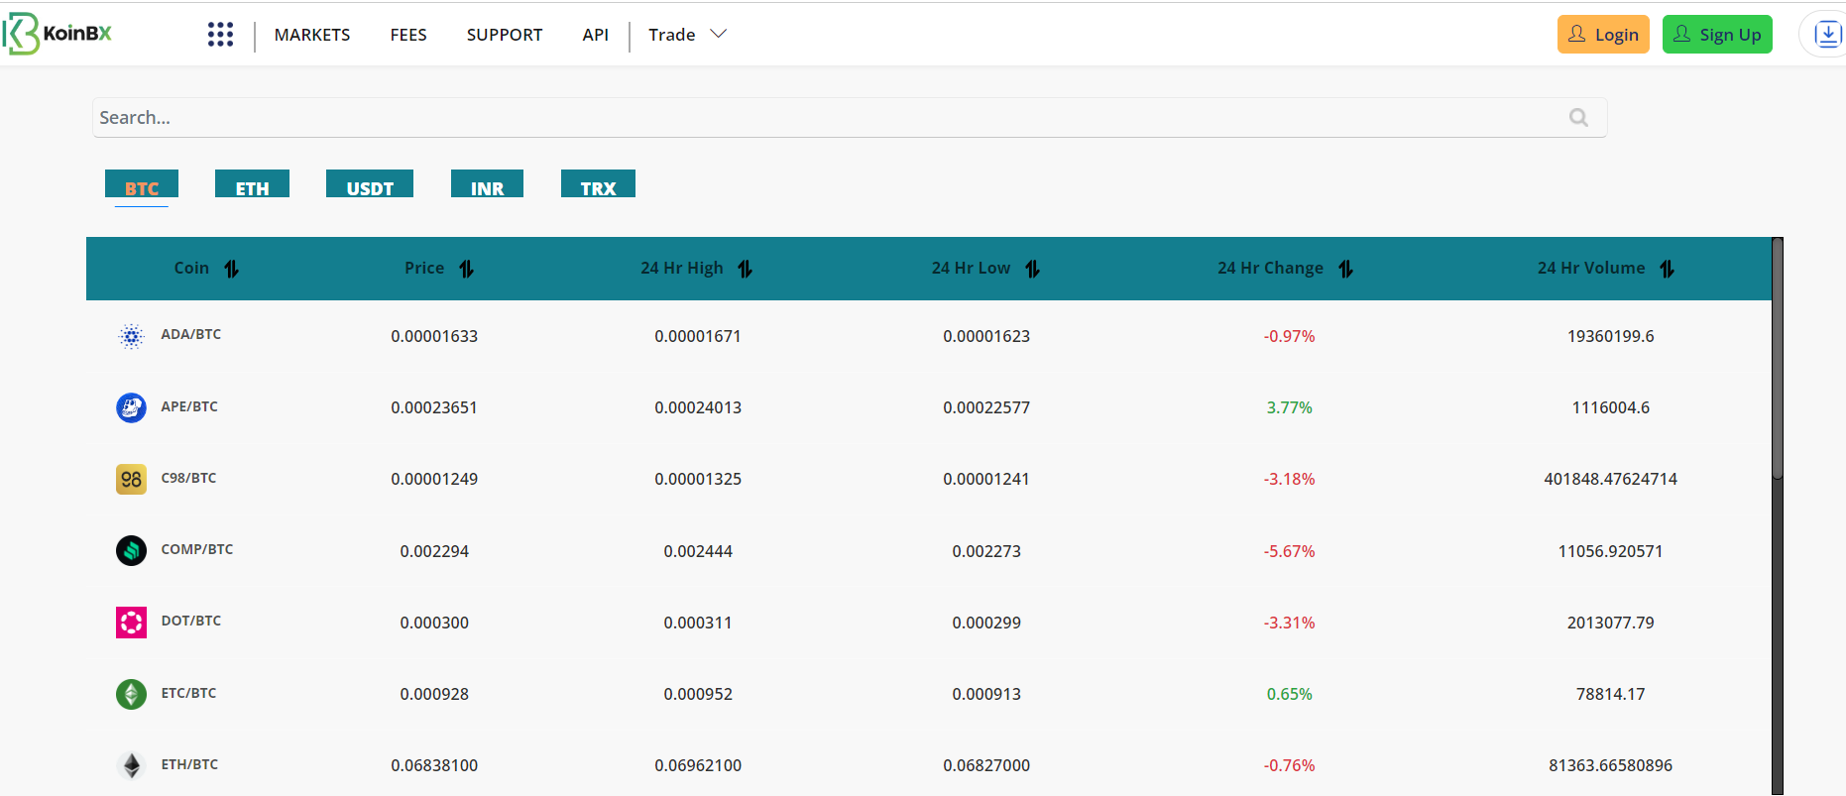
Task: Click DOT 24 hr high 0.000311
Action: tap(698, 623)
